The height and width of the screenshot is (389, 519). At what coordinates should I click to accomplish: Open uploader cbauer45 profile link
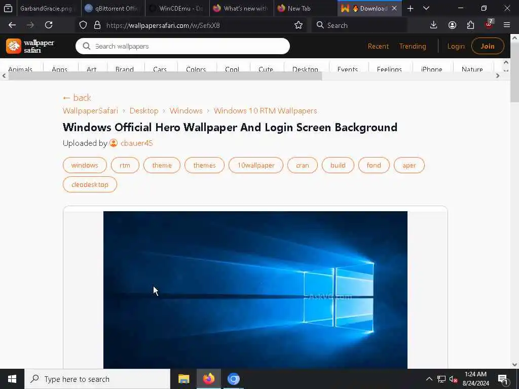tap(136, 143)
